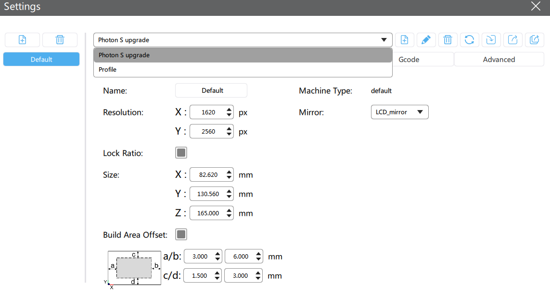Click the Name field showing Default
This screenshot has height=298, width=550.
[x=211, y=90]
